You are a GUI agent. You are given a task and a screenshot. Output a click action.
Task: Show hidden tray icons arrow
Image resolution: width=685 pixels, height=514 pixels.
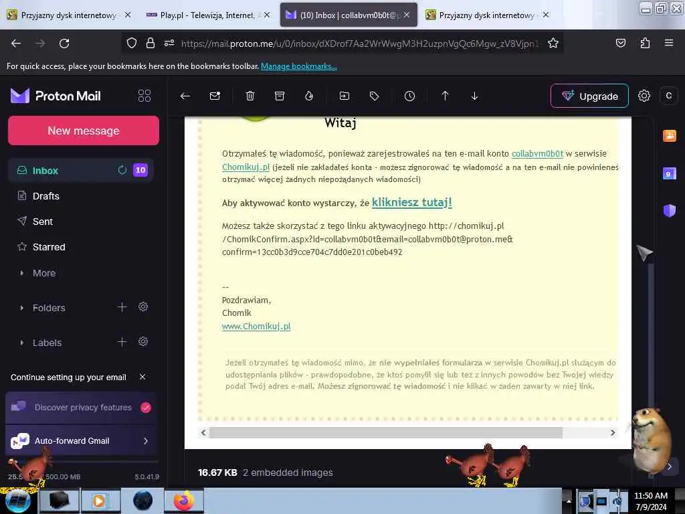pos(569,501)
